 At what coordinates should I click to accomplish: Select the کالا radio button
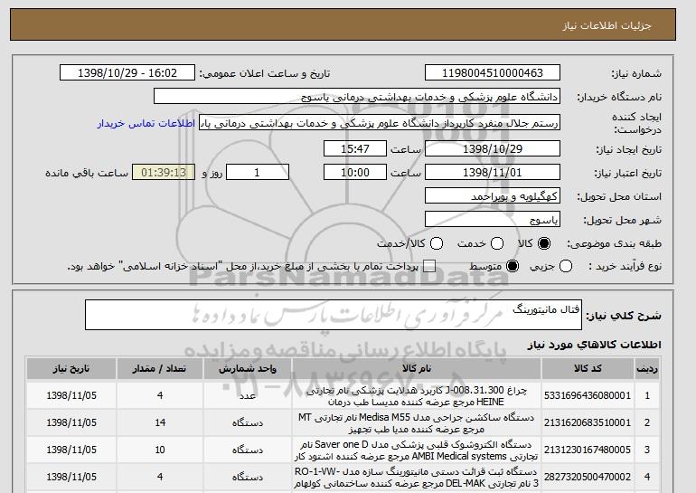tap(544, 243)
